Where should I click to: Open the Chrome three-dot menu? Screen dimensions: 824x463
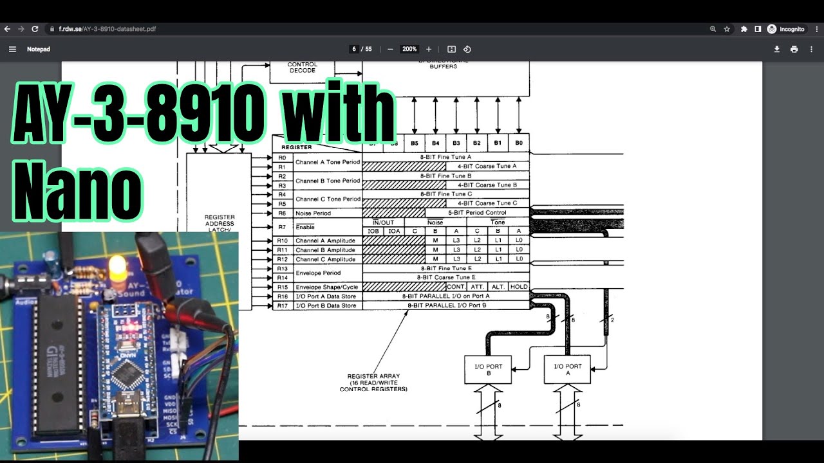click(x=816, y=29)
